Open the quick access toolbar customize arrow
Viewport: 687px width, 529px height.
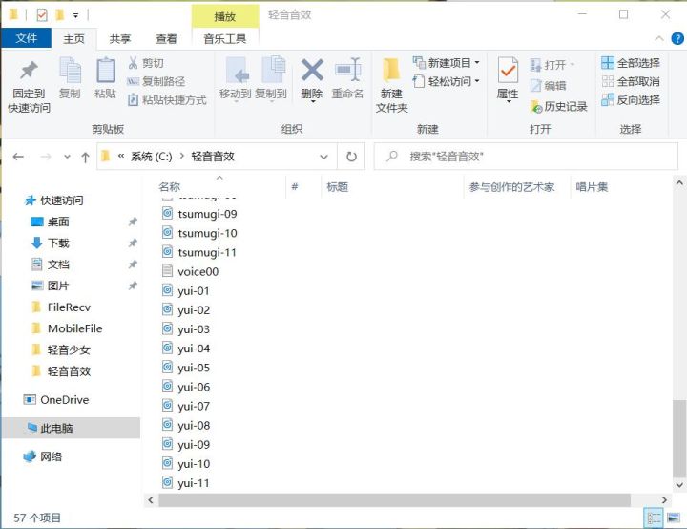tap(75, 16)
